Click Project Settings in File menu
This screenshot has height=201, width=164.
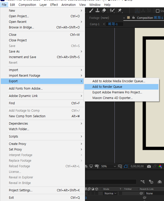click(x=43, y=190)
